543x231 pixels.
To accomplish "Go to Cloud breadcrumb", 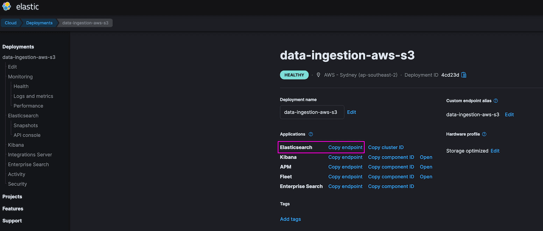I will point(11,23).
